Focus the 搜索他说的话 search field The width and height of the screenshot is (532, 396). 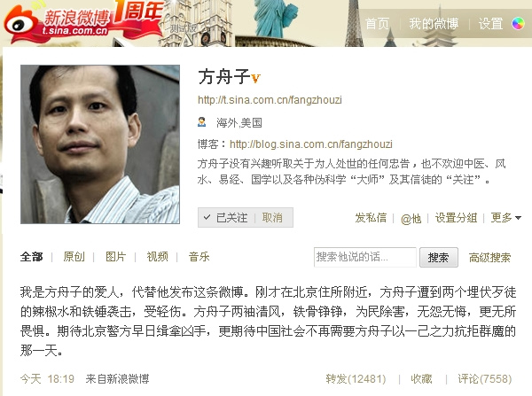coord(365,257)
